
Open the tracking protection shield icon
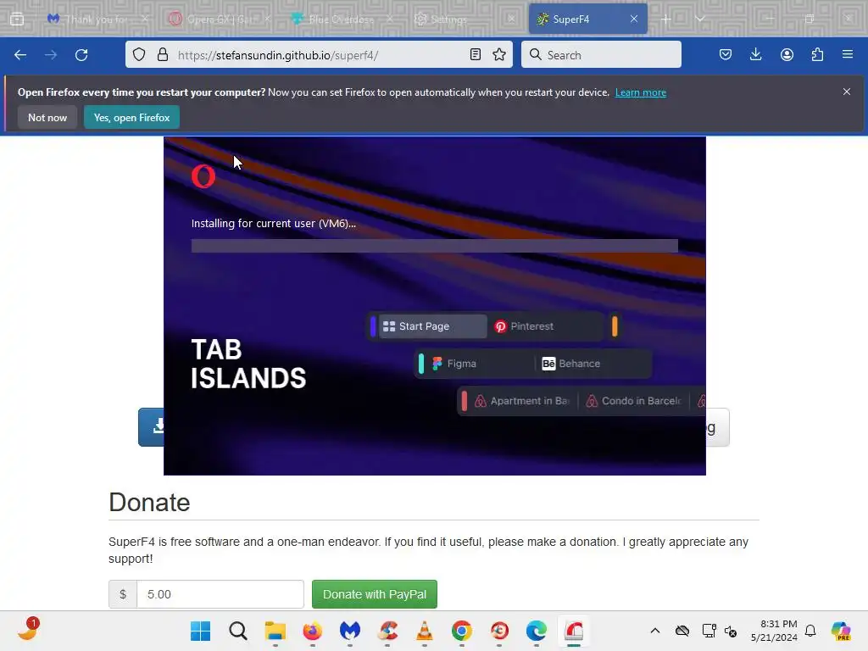[139, 55]
